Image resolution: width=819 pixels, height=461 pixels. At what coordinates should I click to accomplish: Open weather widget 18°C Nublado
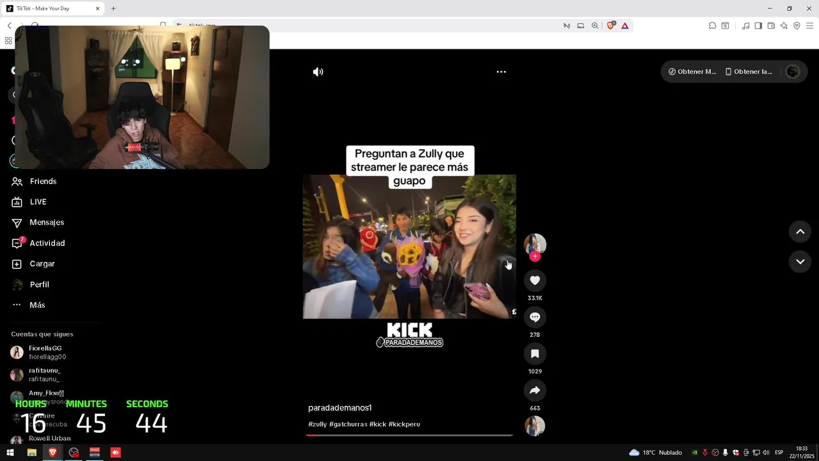click(655, 453)
